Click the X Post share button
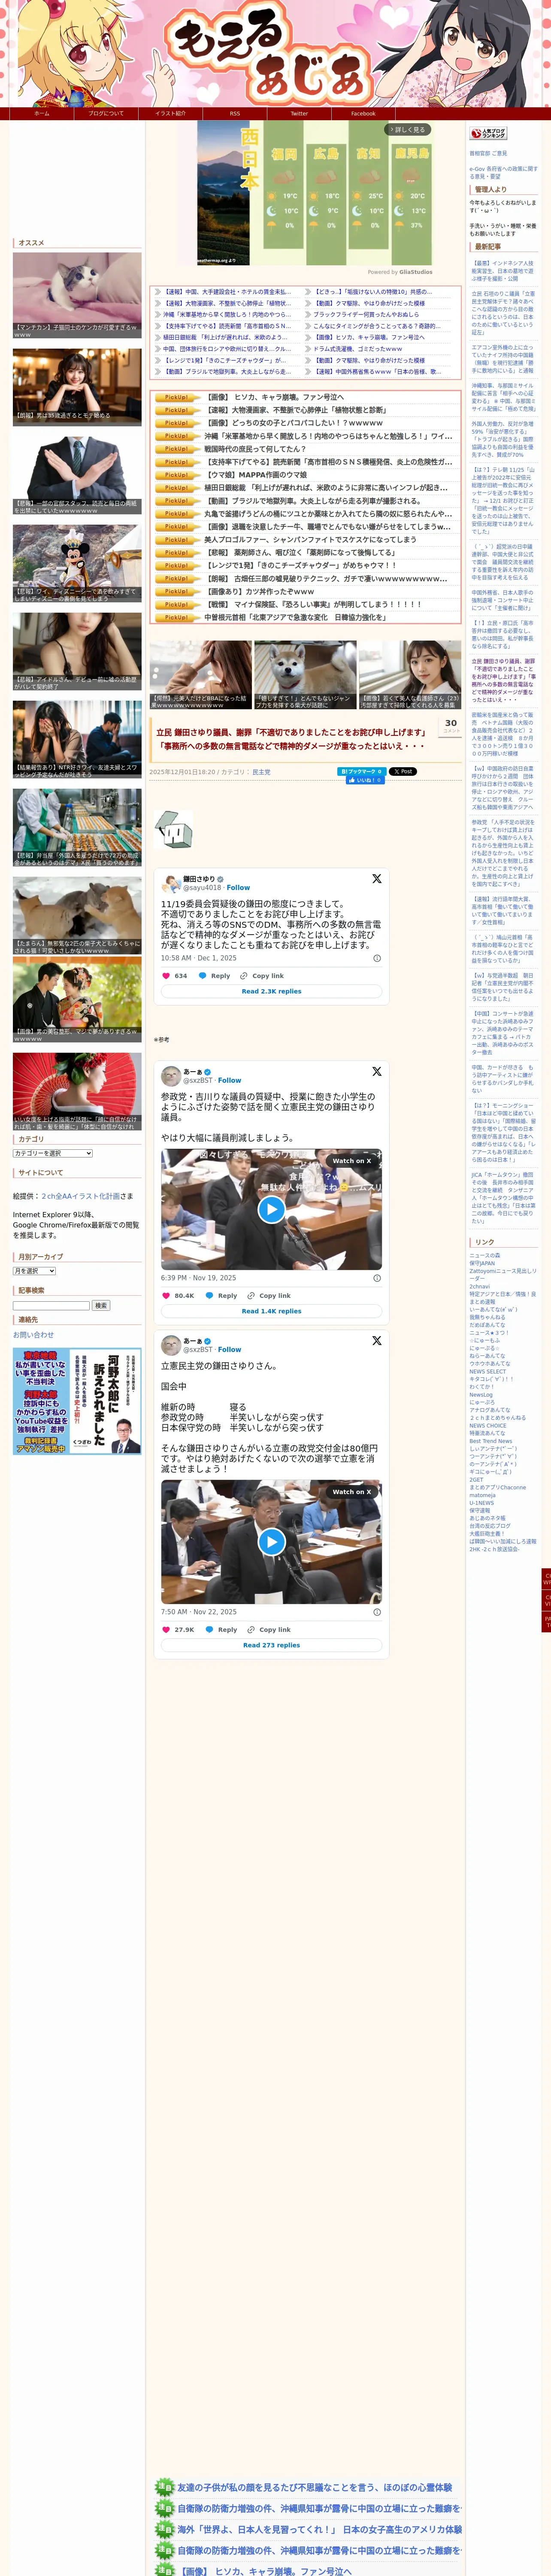551x2576 pixels. 402,771
